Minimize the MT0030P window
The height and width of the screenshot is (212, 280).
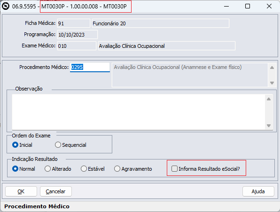[x=226, y=6]
